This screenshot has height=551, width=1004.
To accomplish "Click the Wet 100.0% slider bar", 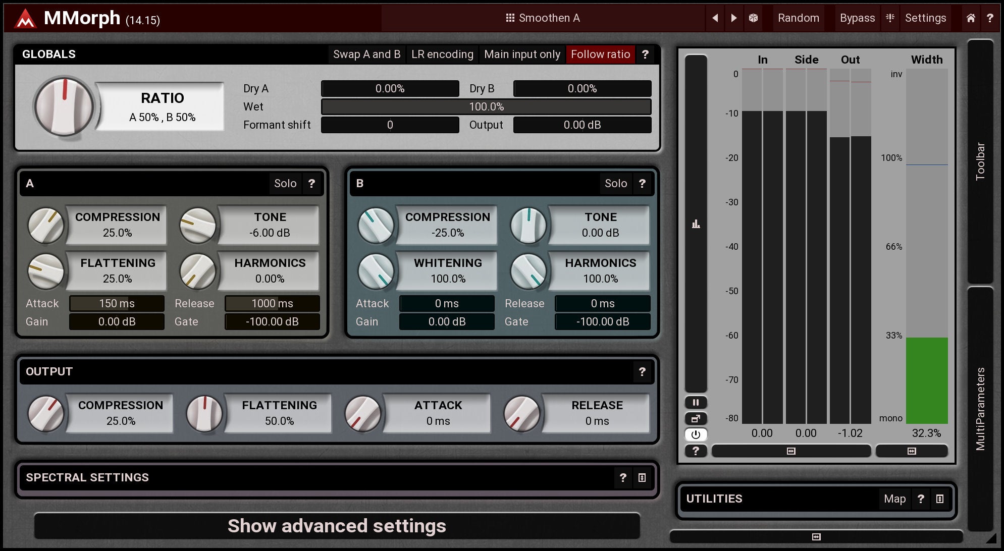I will click(x=486, y=107).
